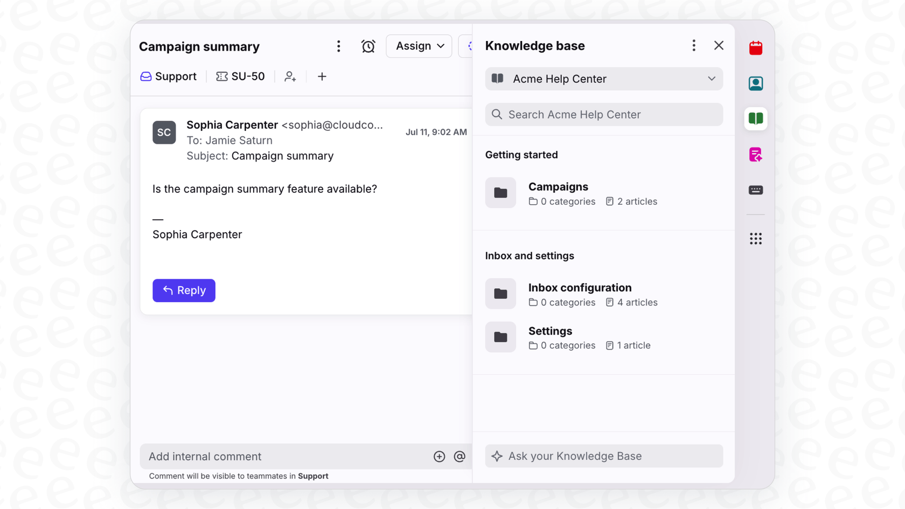Switch to the SU-50 conversation tab
Screen dimensions: 905x509
[240, 76]
